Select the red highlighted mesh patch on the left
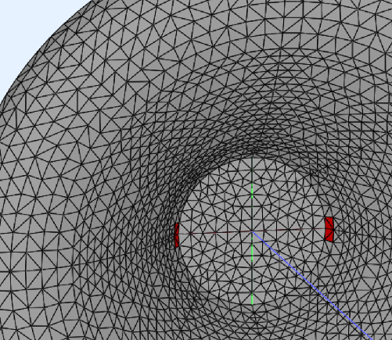 [177, 235]
